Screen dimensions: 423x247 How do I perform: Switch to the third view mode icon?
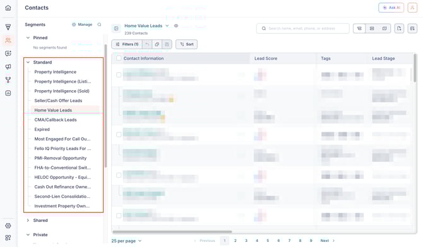(x=384, y=28)
